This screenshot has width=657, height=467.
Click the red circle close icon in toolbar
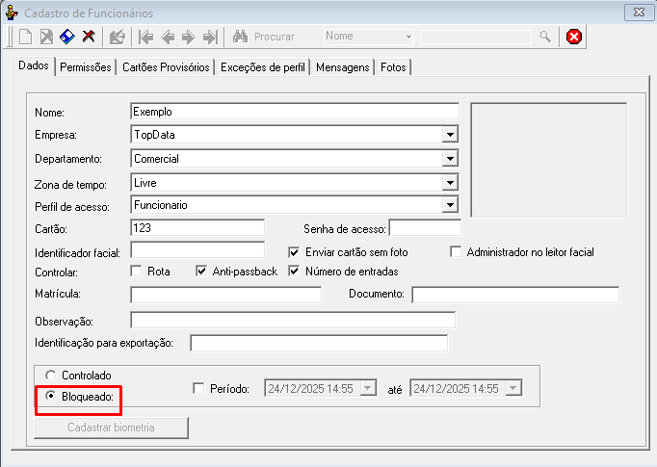click(574, 37)
